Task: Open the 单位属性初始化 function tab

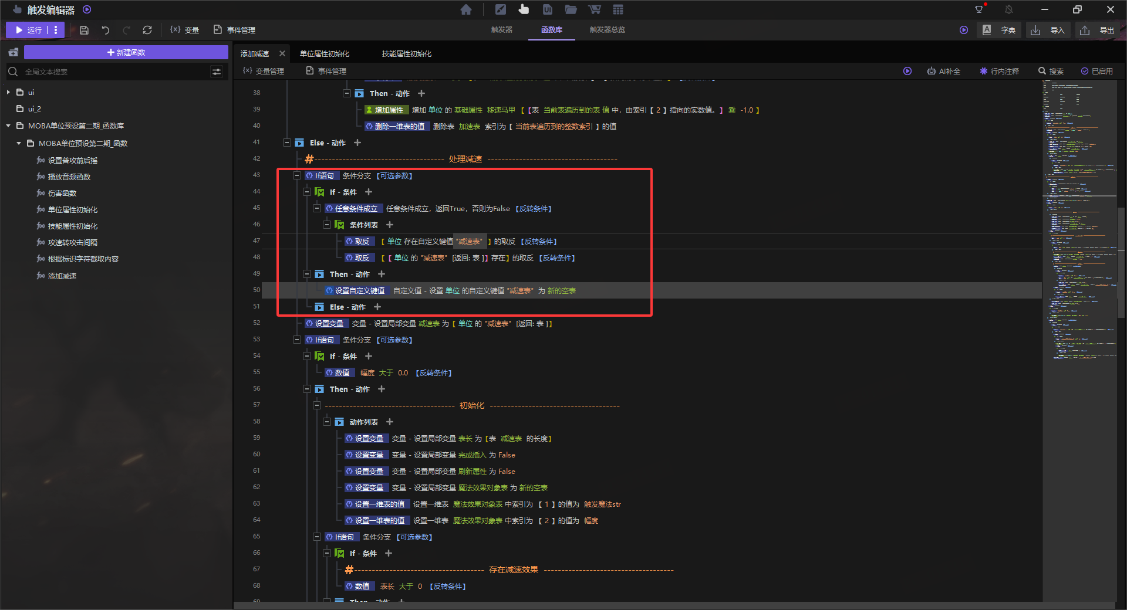Action: pos(325,54)
